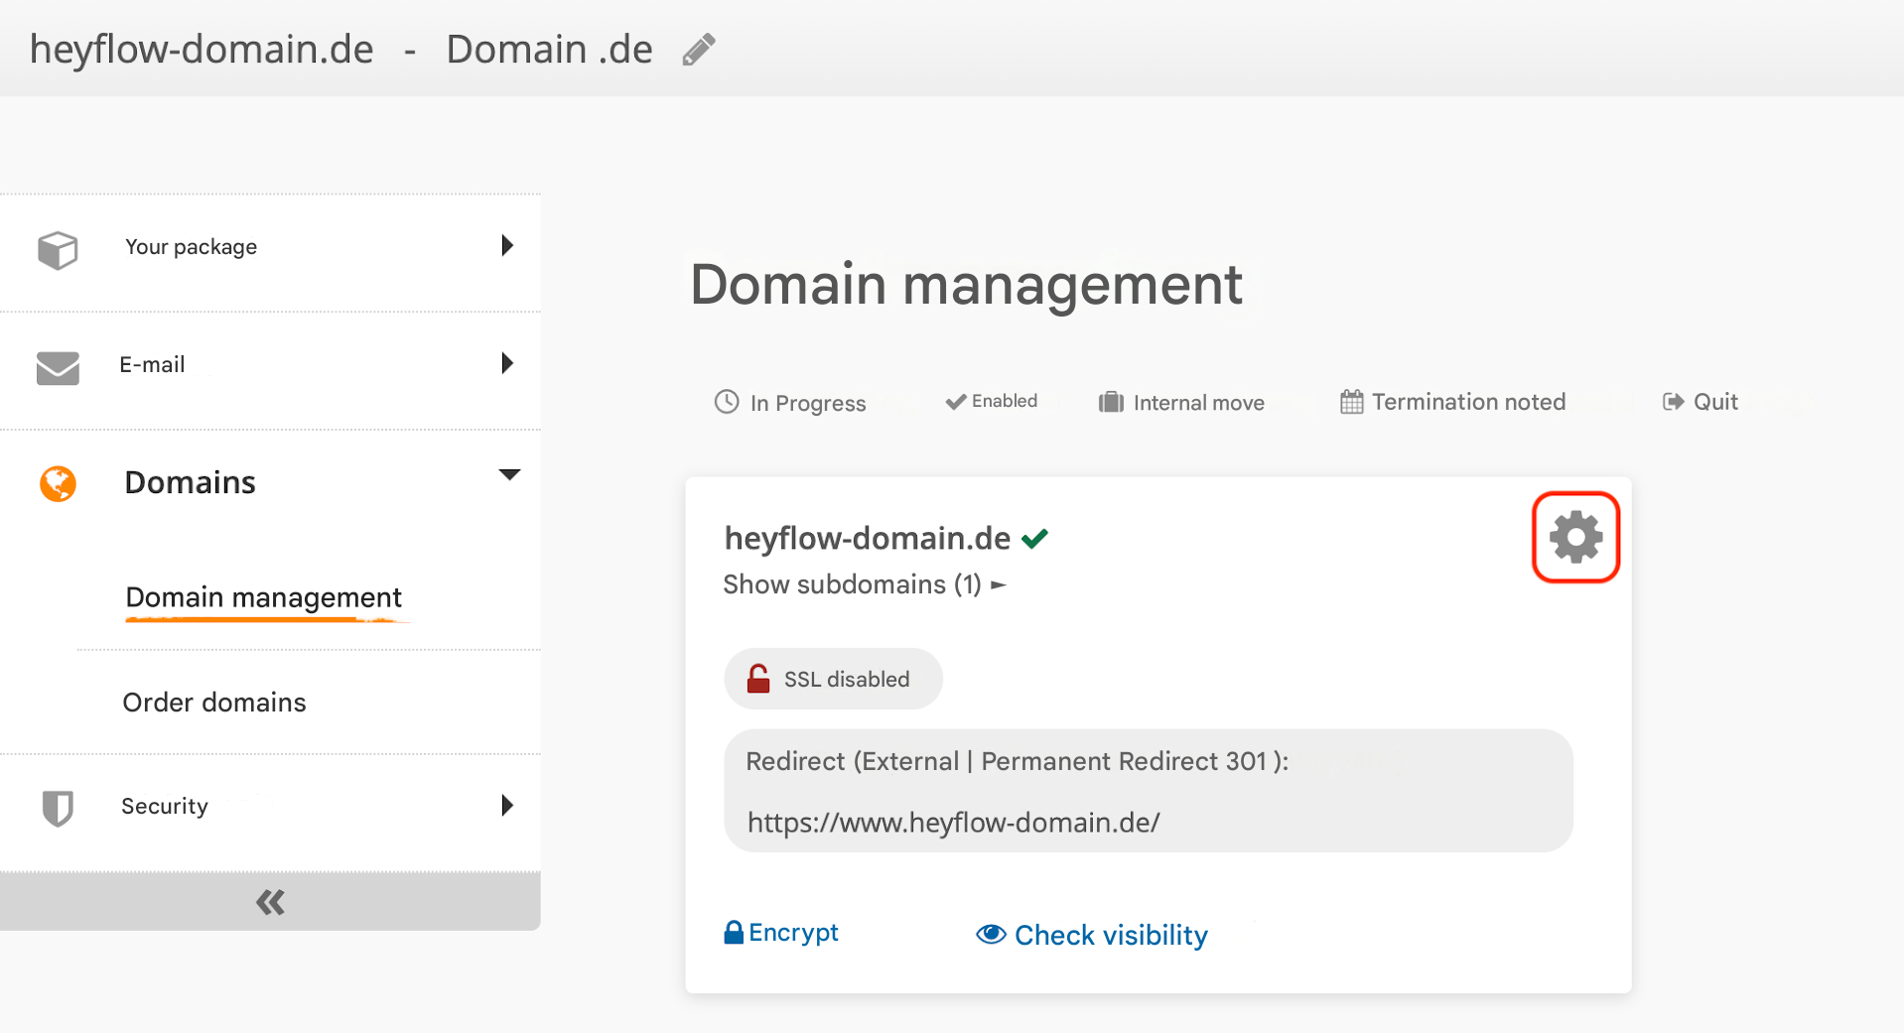1904x1033 pixels.
Task: Click the Check visibility link
Action: coord(1092,935)
